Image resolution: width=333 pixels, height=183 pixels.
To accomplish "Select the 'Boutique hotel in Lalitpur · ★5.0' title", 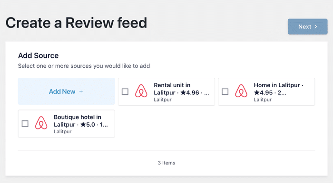I will [x=81, y=121].
